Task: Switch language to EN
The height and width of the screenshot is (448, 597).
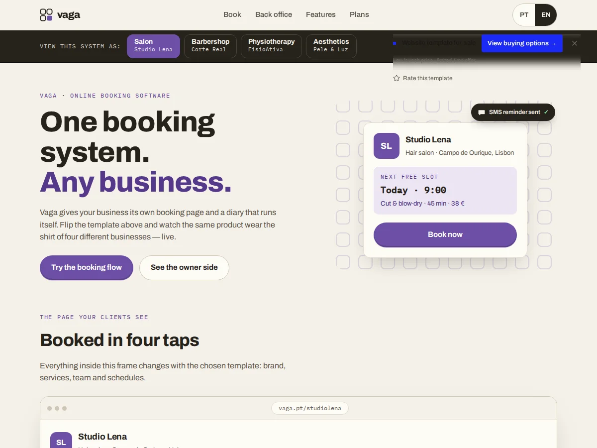Action: (x=546, y=15)
